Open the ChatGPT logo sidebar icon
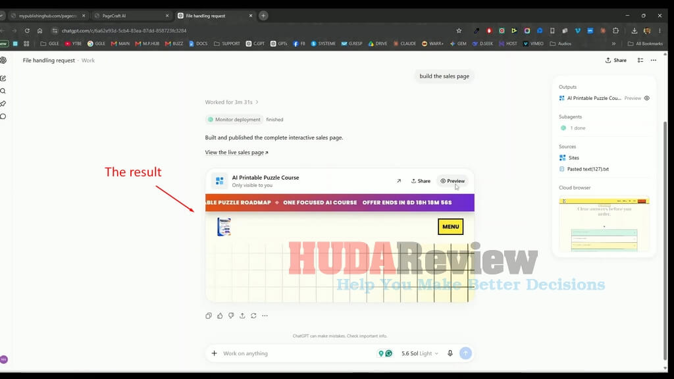The image size is (674, 379). click(3, 60)
